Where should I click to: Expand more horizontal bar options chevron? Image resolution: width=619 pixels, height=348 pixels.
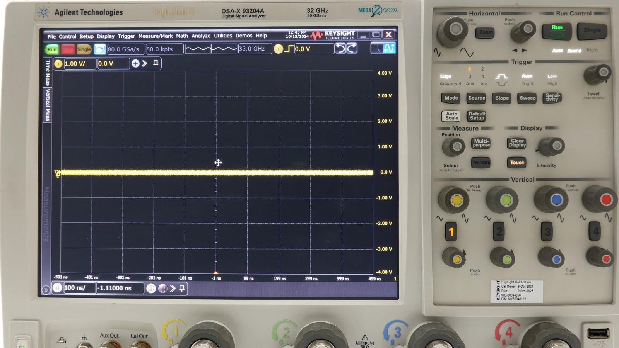coord(173,288)
